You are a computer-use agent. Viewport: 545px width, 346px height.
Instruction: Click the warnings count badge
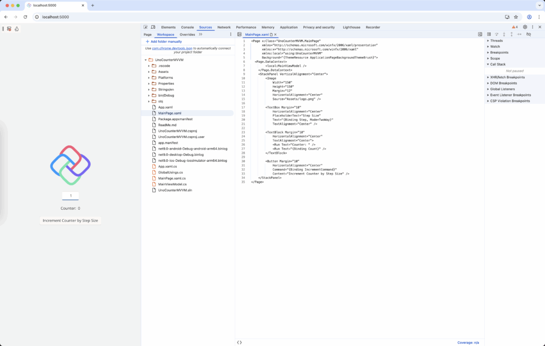point(515,27)
